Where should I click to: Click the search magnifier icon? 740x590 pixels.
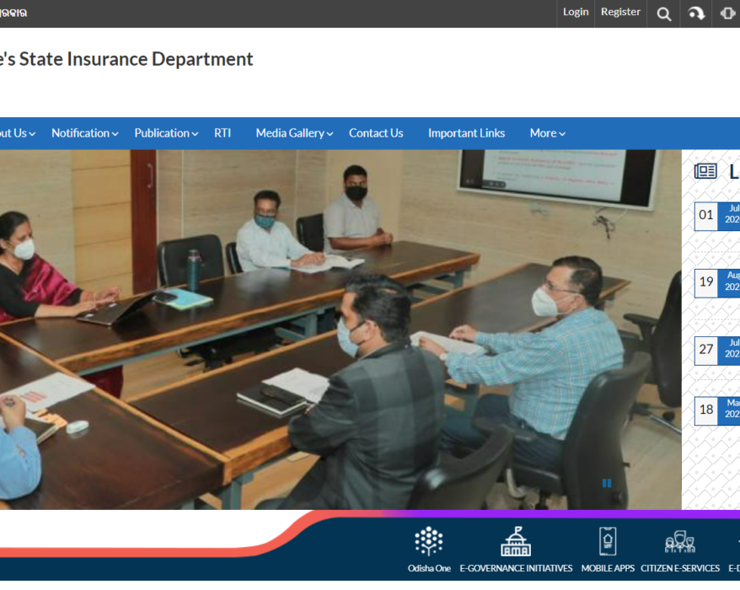[664, 13]
